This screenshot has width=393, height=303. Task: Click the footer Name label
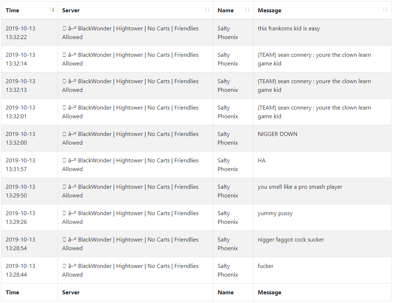pyautogui.click(x=226, y=293)
